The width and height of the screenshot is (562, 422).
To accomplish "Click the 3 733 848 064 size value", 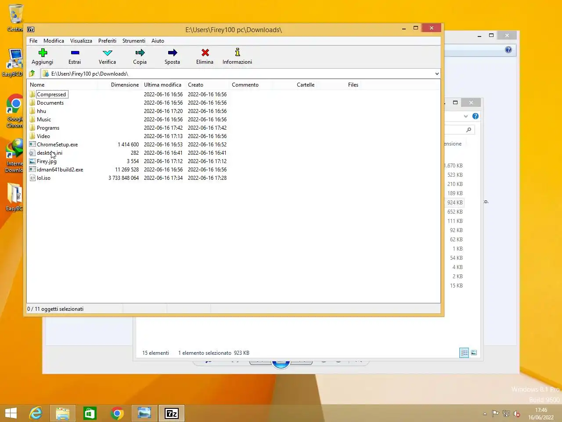I will [123, 178].
